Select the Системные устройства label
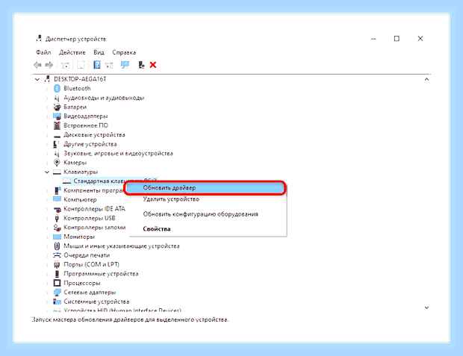Screen dimensions: 463x356 click(x=96, y=302)
